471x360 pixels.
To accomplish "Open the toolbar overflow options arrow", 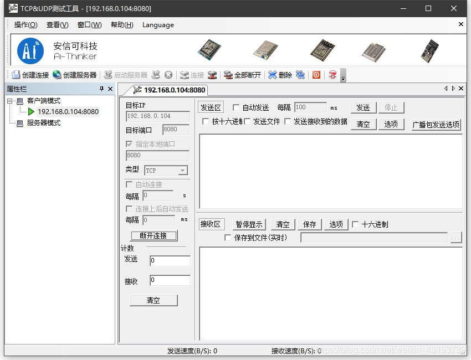I will coord(343,75).
